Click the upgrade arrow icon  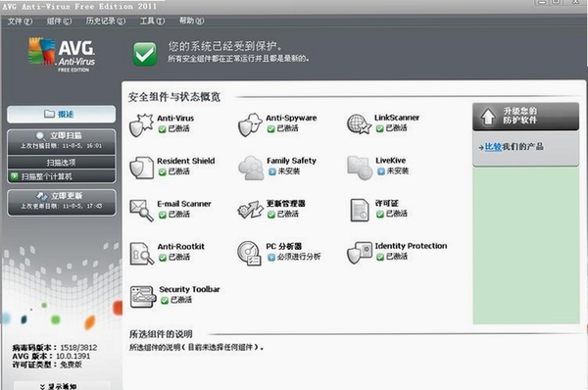tap(488, 117)
